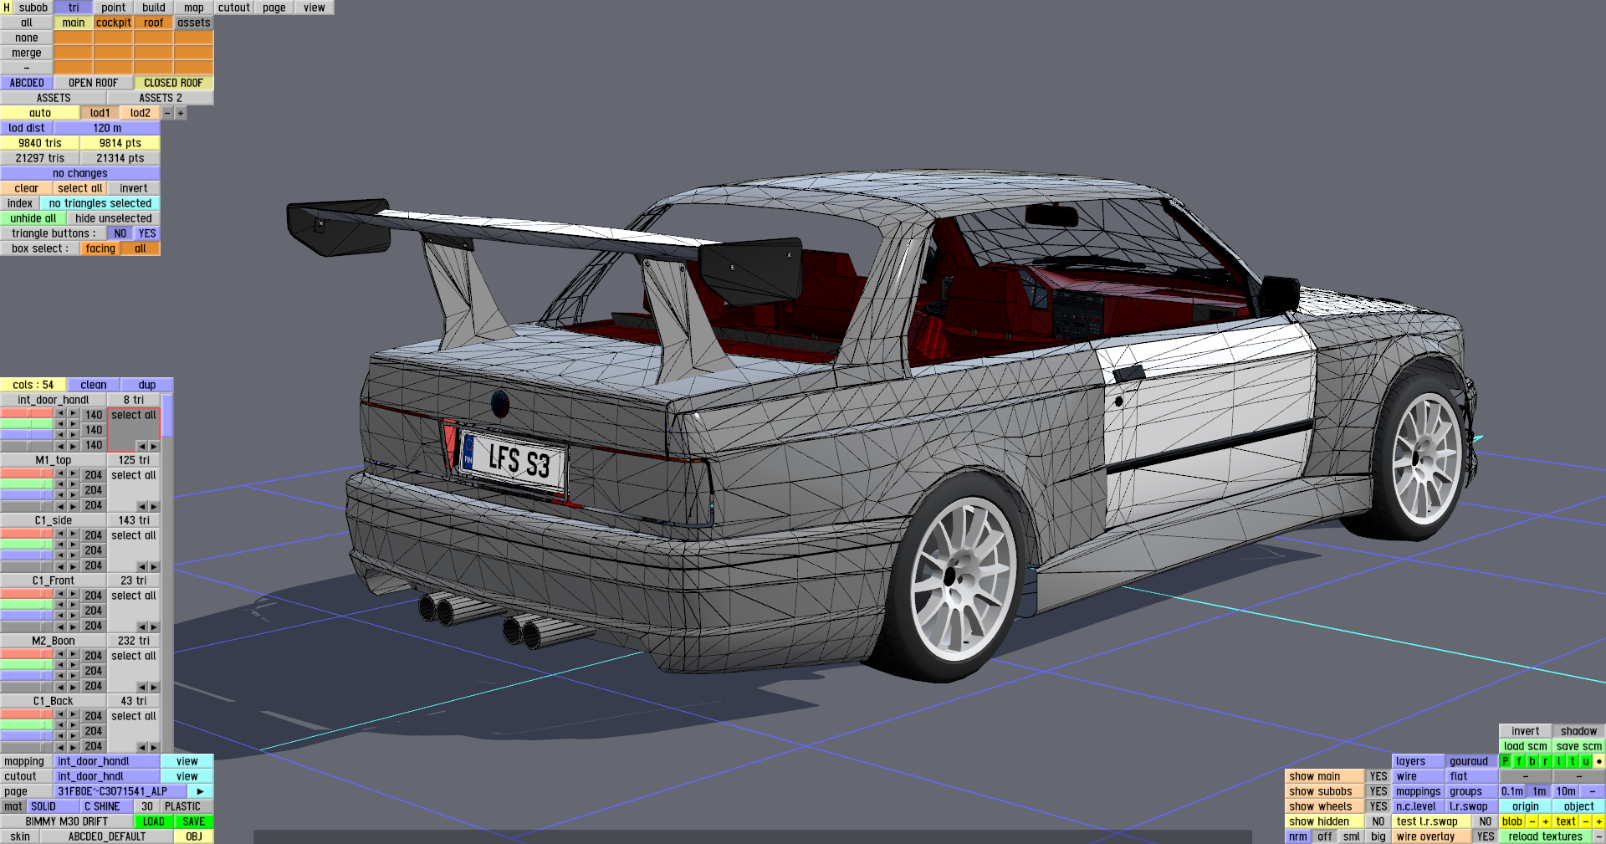Click the minus button next to lod2

tap(167, 113)
